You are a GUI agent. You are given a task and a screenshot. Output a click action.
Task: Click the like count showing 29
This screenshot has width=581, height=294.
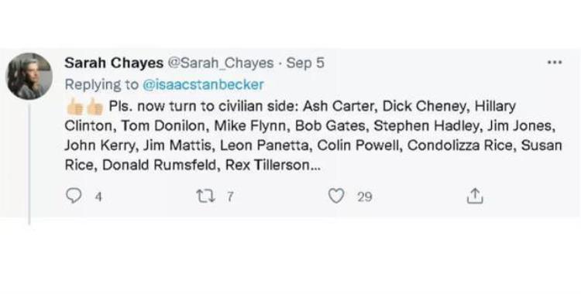pos(364,197)
